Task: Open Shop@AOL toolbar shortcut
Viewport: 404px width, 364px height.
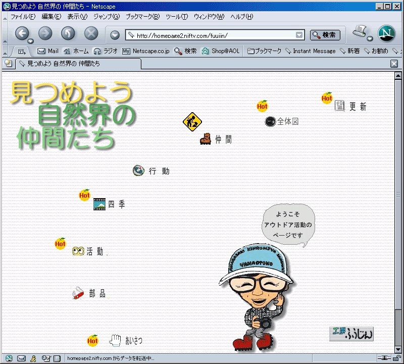Action: pos(221,51)
